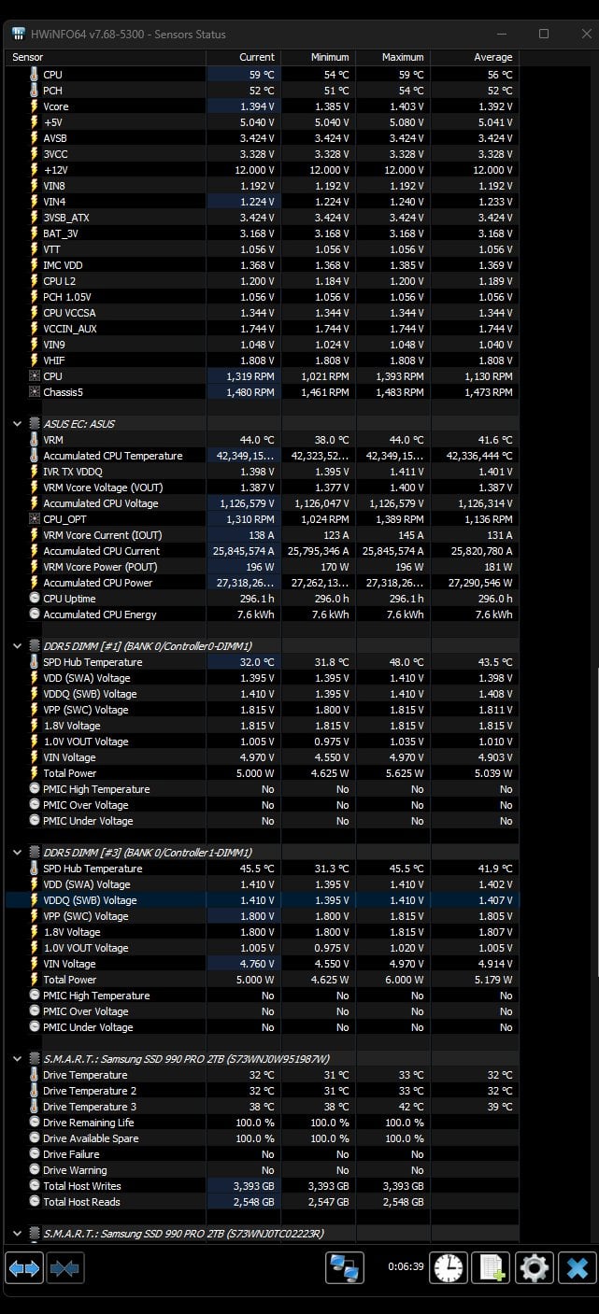This screenshot has width=599, height=1314.
Task: Close sensors with the blue X icon
Action: point(578,1267)
